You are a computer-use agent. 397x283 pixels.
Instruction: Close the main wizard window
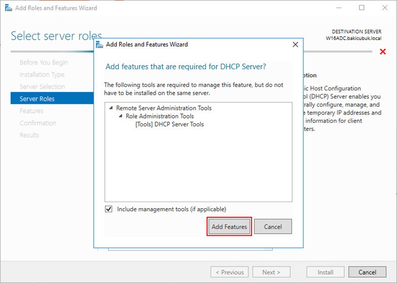click(385, 8)
